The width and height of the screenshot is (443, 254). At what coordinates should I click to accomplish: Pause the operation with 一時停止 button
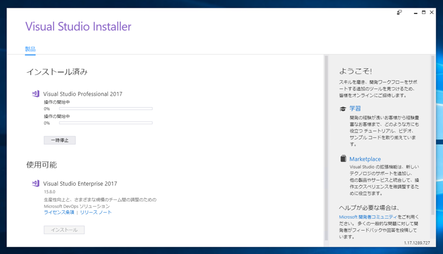click(59, 140)
